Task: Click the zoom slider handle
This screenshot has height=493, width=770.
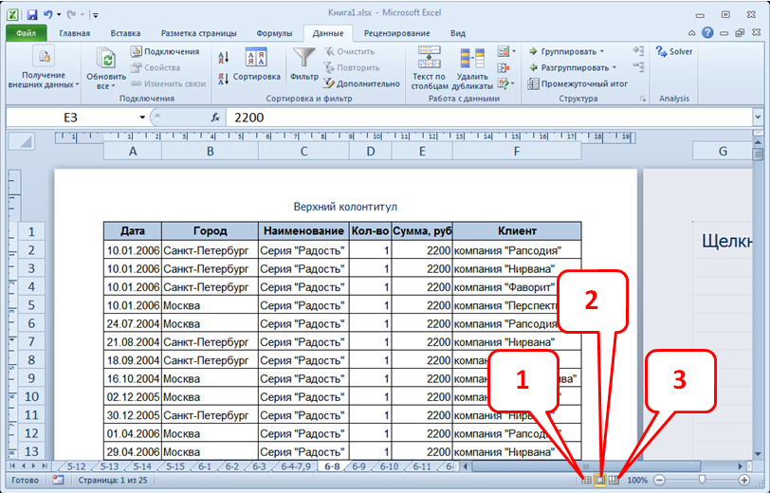Action: [x=701, y=481]
